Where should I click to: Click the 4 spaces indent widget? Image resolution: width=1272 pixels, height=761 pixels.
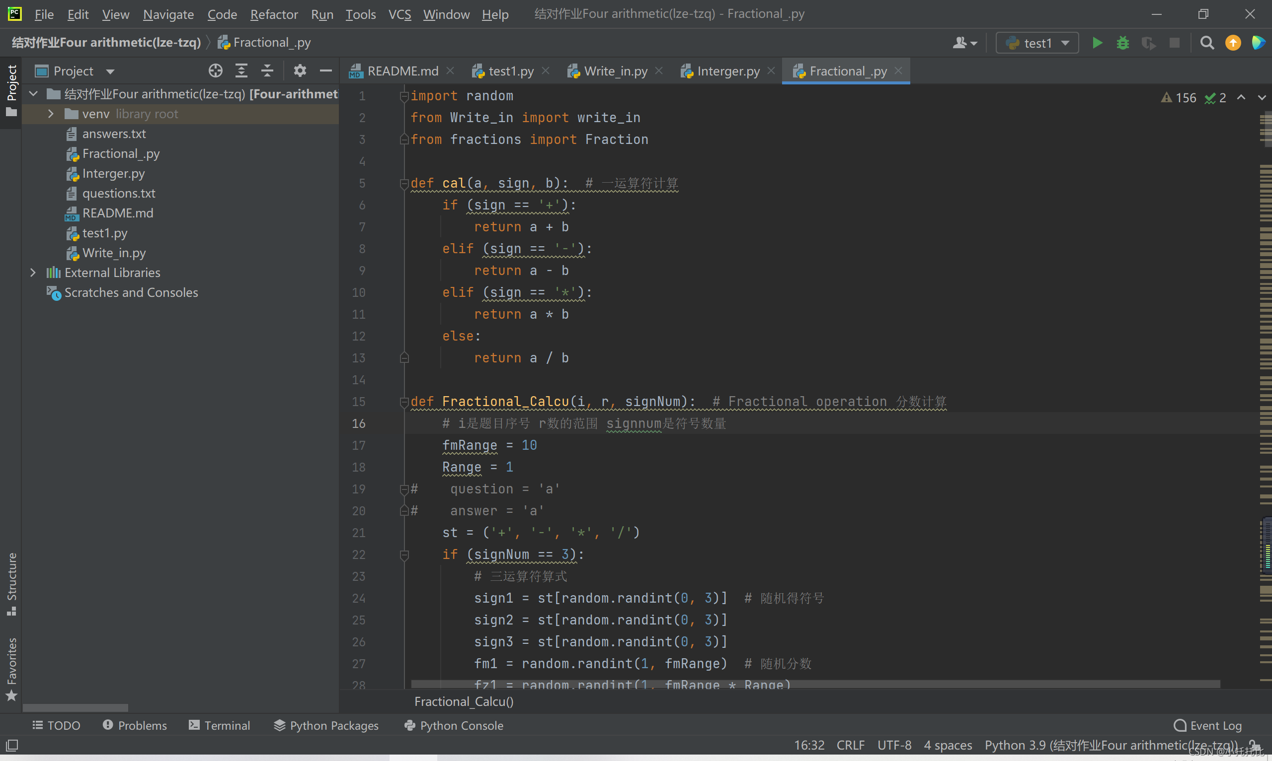948,745
